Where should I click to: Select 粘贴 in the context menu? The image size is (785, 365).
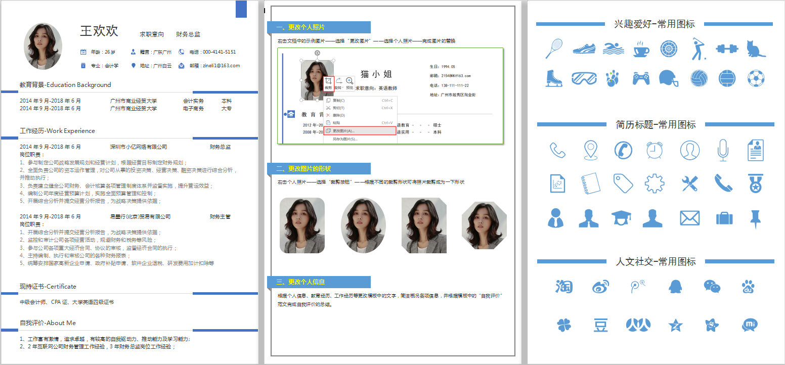point(360,123)
